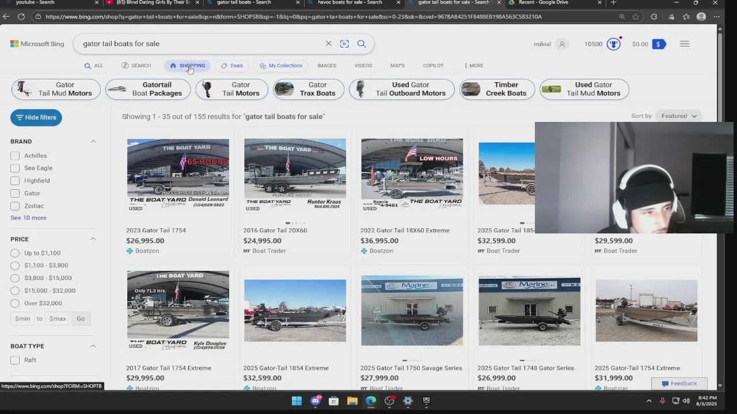Screen dimensions: 737x414
Task: Open the COPILOT tab
Action: point(433,66)
